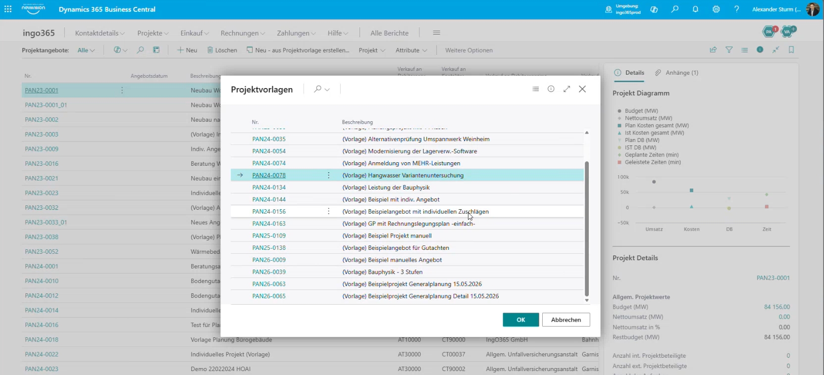Open the search dropdown in Projektvorlagen dialog
This screenshot has width=824, height=375.
pos(327,90)
